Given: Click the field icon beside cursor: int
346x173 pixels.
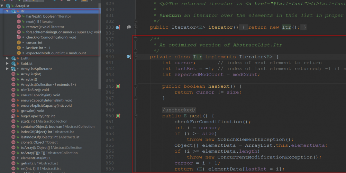Looking at the screenshot, I should click(x=19, y=42).
